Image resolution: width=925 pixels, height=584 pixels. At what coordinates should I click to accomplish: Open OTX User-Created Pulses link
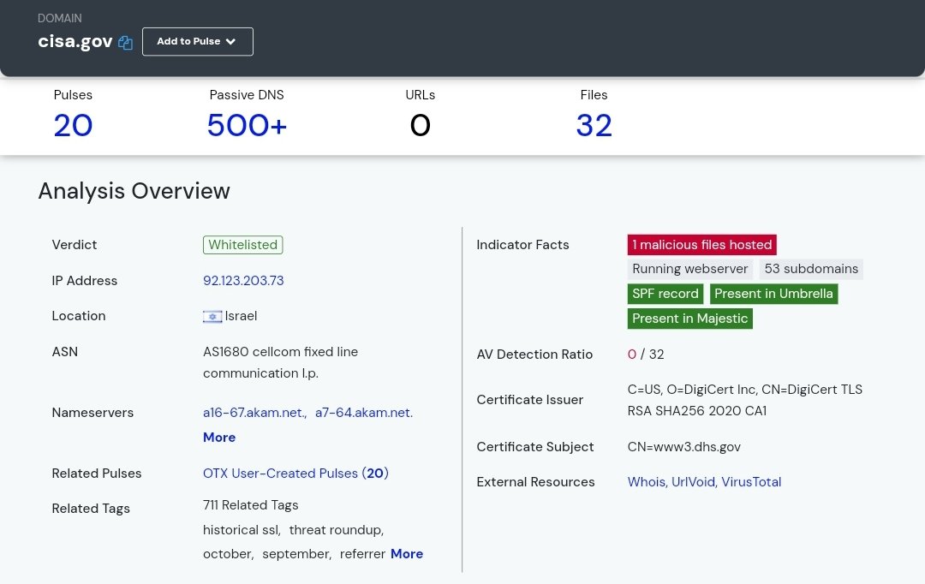pyautogui.click(x=295, y=474)
